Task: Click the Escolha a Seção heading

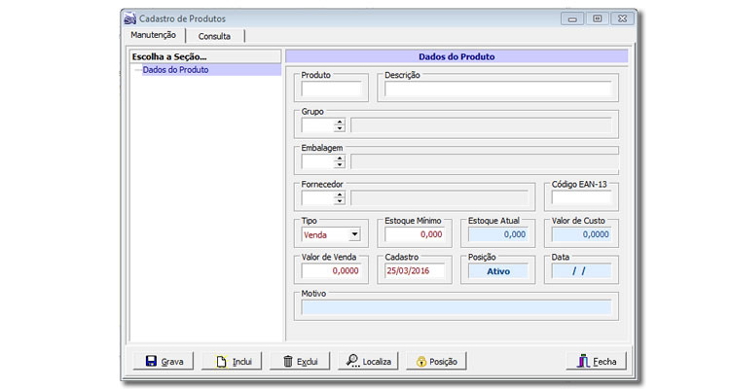Action: (205, 56)
